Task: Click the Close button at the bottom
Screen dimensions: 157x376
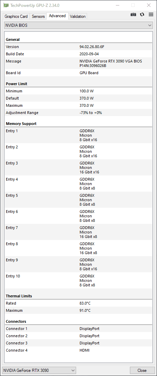Action: pyautogui.click(x=142, y=370)
